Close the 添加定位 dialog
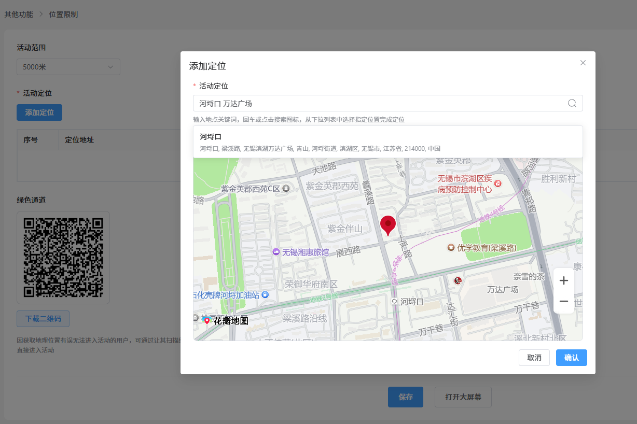This screenshot has height=424, width=637. click(583, 63)
